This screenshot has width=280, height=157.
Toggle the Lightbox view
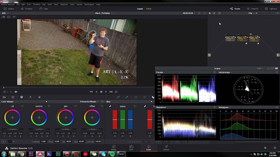pos(271,9)
